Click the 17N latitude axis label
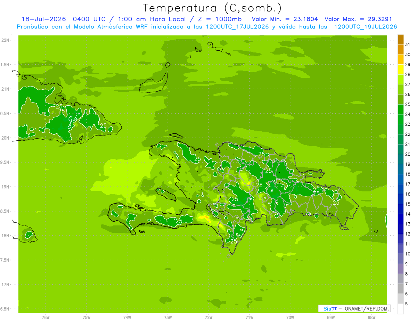417x322 pixels. (x=5, y=284)
